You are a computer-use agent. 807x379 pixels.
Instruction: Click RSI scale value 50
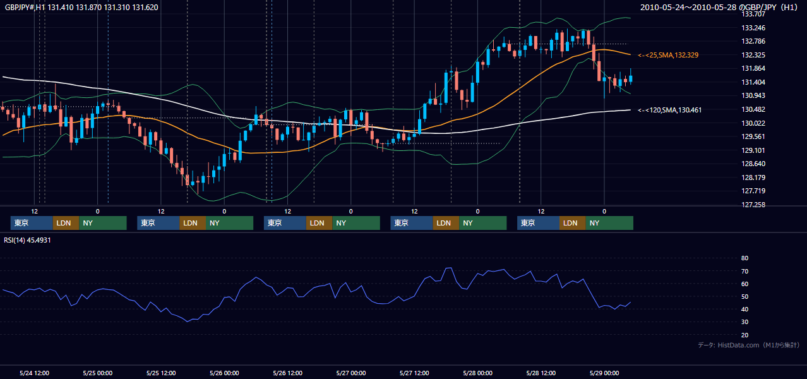coord(744,296)
